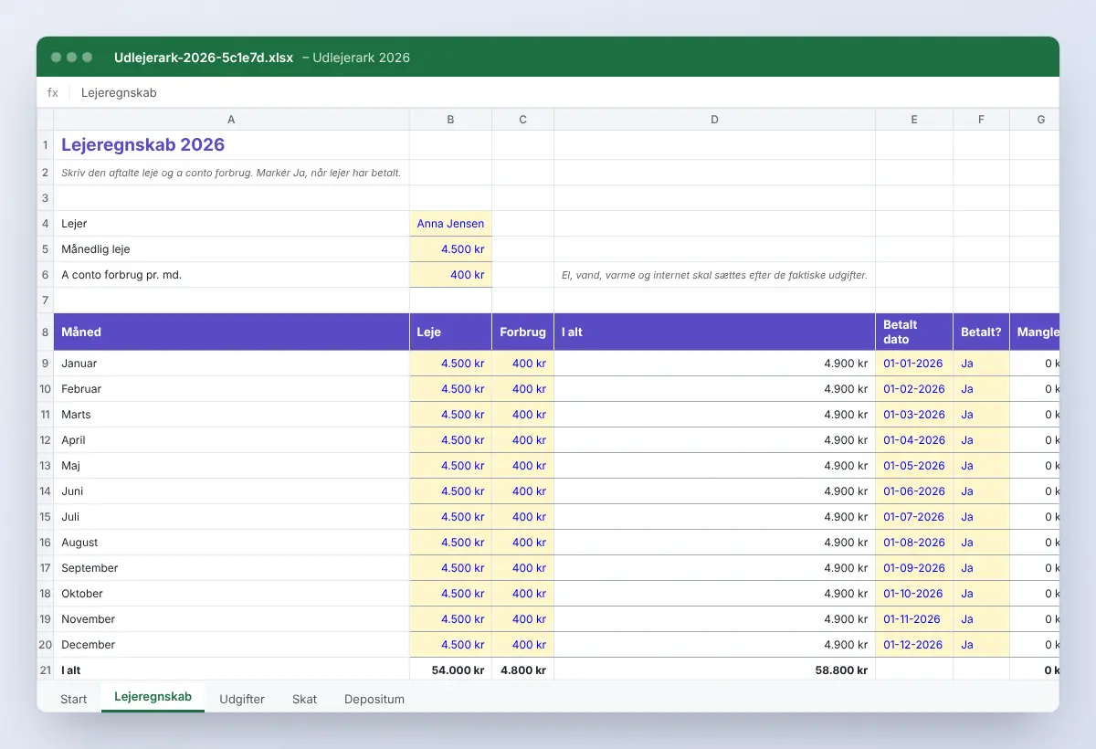1096x749 pixels.
Task: Select the Ja cell in the August row
Action: 981,543
